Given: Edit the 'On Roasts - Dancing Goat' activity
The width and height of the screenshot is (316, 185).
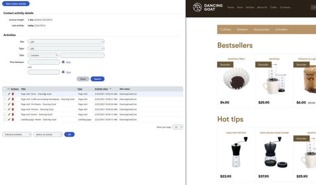Looking at the screenshot, I should 9,104.
